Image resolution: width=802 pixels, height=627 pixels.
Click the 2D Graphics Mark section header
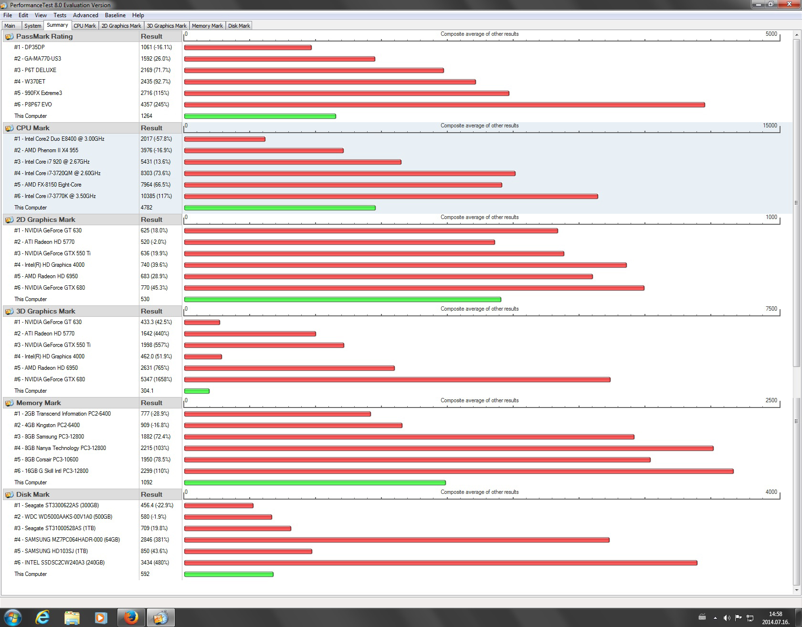coord(71,219)
